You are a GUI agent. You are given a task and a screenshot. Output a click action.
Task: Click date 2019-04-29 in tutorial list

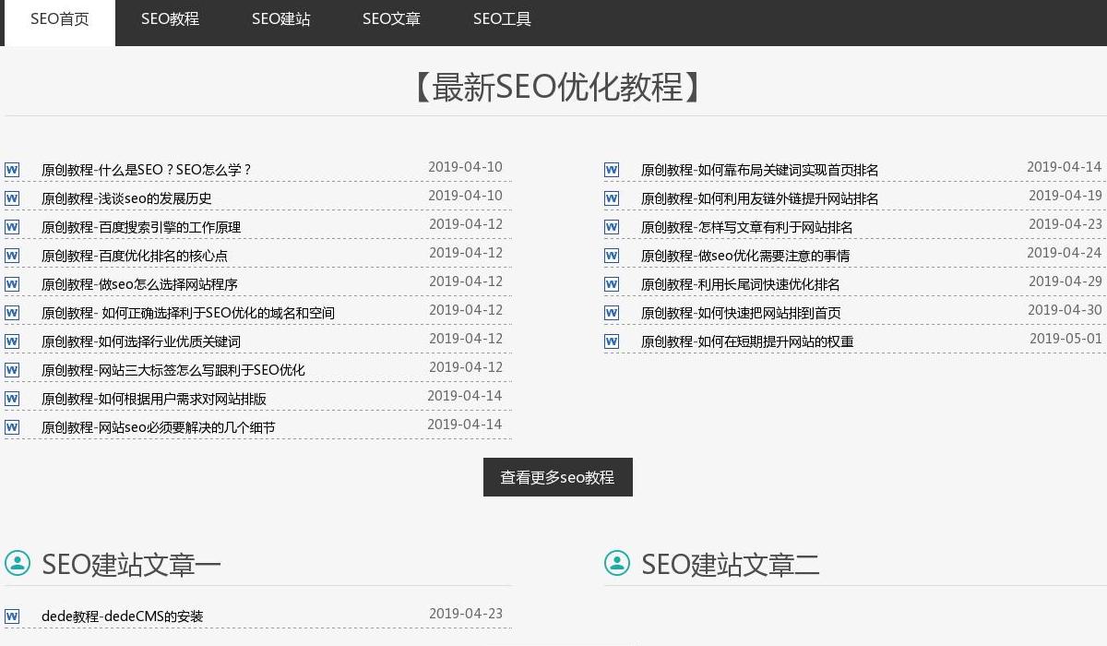[x=1065, y=281]
